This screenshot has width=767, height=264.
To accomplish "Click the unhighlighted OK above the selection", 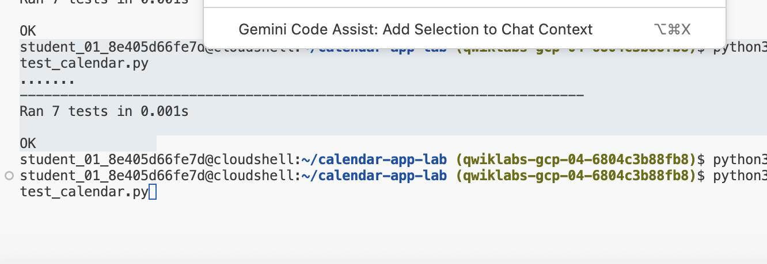I will pos(28,30).
